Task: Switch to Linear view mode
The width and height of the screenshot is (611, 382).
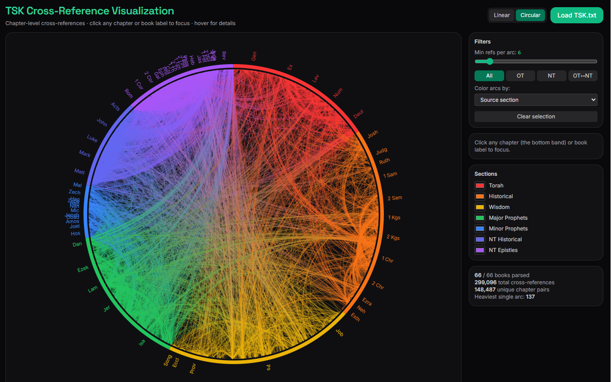Action: (x=501, y=15)
